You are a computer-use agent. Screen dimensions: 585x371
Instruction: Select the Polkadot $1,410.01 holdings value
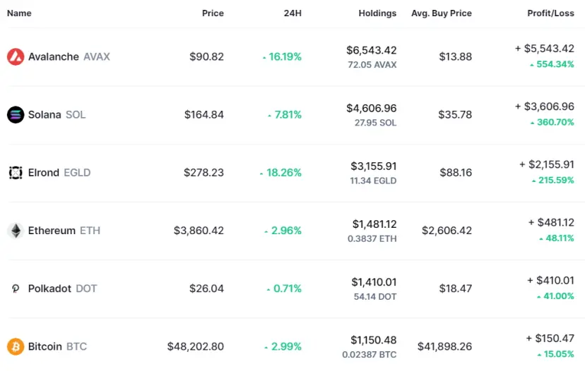374,282
